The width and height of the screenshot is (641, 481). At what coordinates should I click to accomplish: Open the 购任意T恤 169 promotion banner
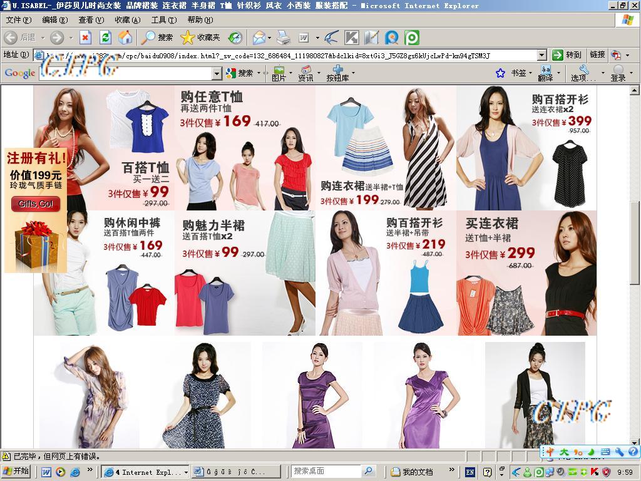click(x=245, y=148)
